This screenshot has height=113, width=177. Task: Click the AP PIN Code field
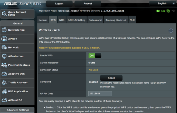[100, 94]
